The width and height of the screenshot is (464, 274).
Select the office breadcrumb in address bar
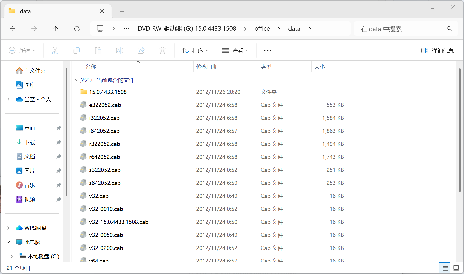[262, 29]
